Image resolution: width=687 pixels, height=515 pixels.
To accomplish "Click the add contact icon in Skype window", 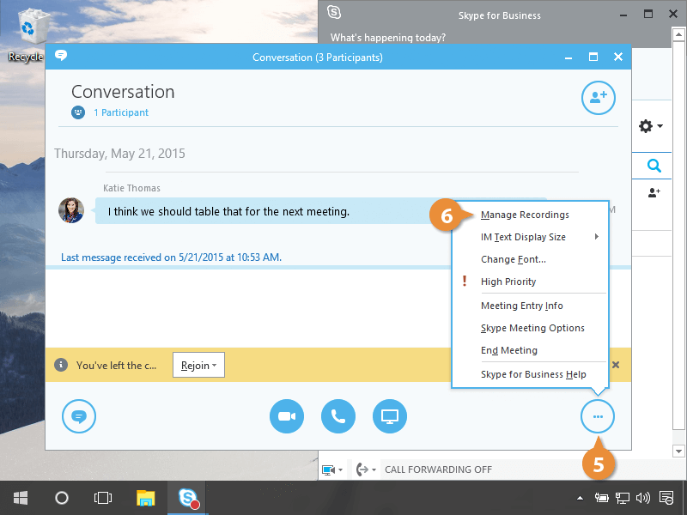I will (654, 193).
